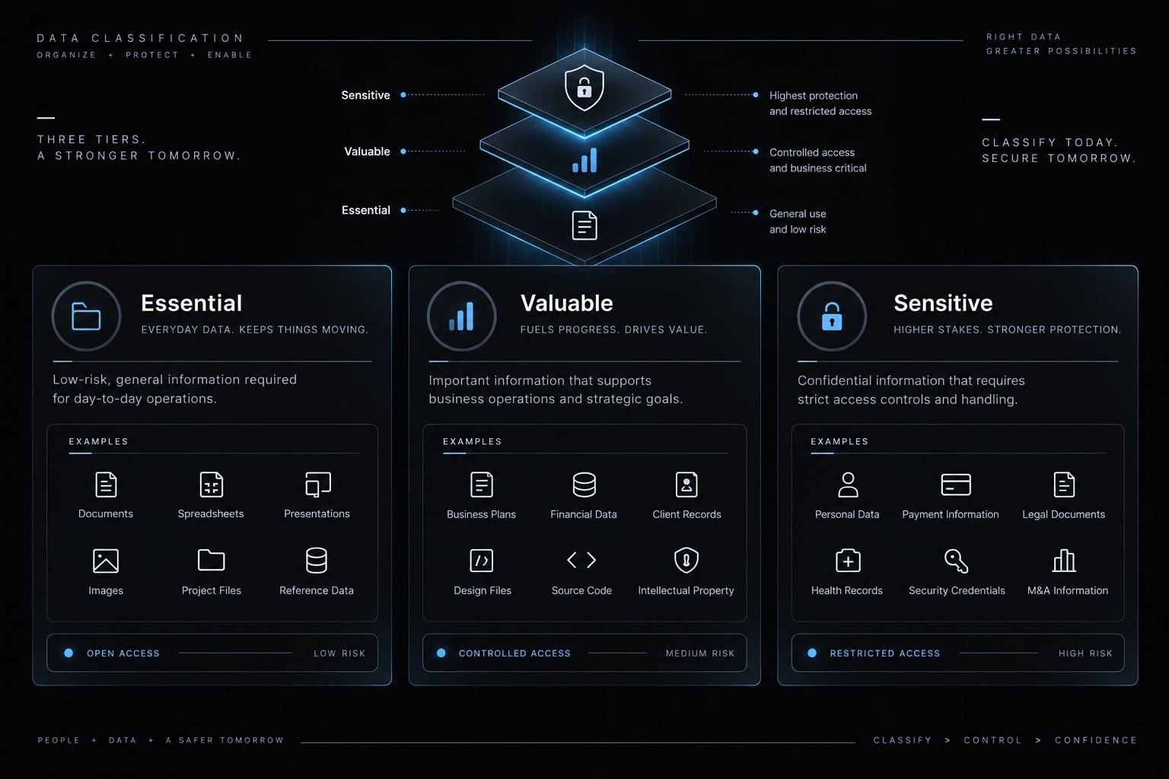Open the Legal Documents icon
Screen dimensions: 1169x779
click(x=1064, y=485)
